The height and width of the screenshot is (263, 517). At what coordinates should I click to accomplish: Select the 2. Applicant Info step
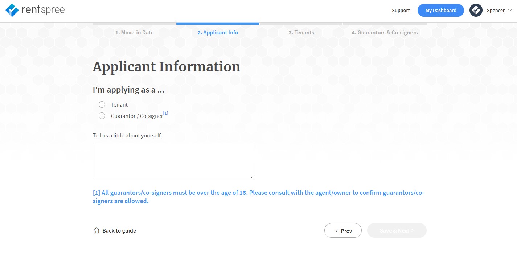coord(218,33)
